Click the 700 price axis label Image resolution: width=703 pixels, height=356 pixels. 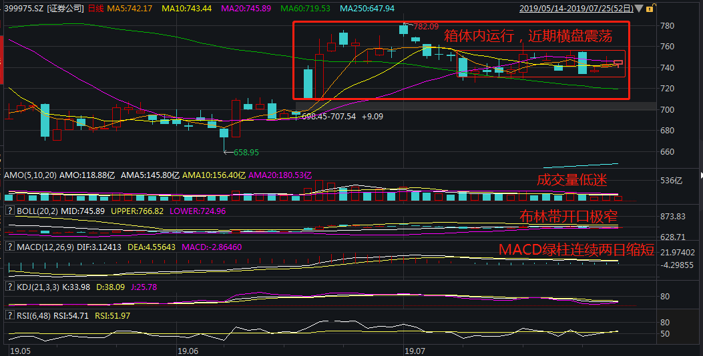667,110
